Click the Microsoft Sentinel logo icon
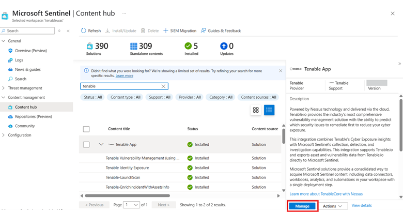This screenshot has width=403, height=212. pos(5,16)
